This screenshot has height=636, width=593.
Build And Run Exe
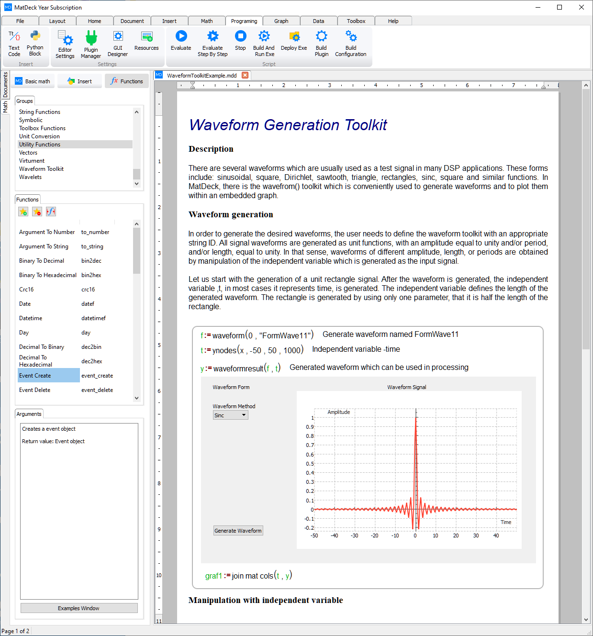pos(264,44)
